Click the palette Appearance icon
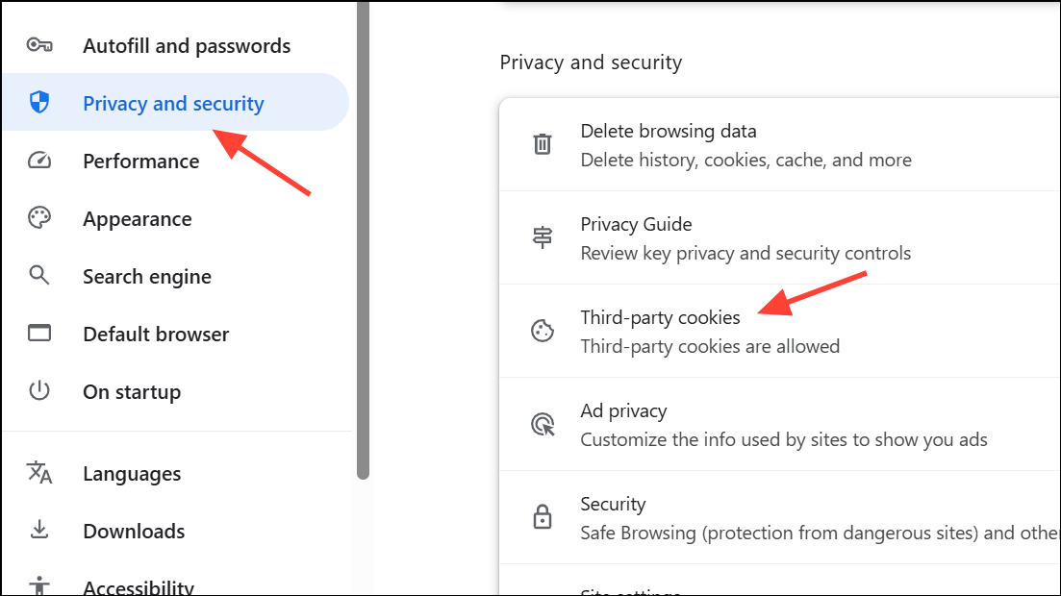Screen dimensions: 1061x596 coord(39,218)
